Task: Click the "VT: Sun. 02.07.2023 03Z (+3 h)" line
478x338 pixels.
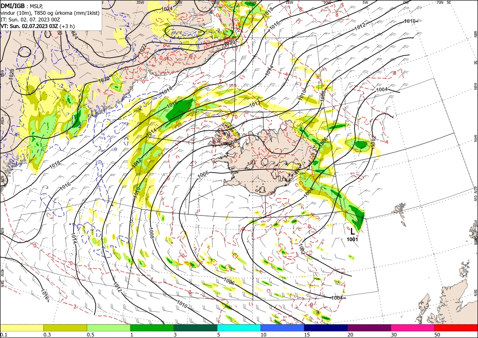Action: tap(37, 26)
